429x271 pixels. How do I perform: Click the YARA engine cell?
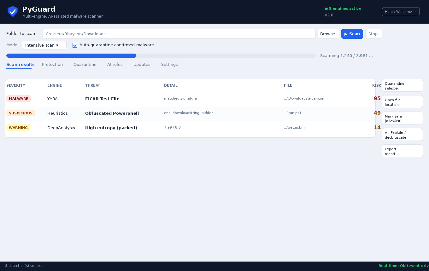pyautogui.click(x=52, y=99)
